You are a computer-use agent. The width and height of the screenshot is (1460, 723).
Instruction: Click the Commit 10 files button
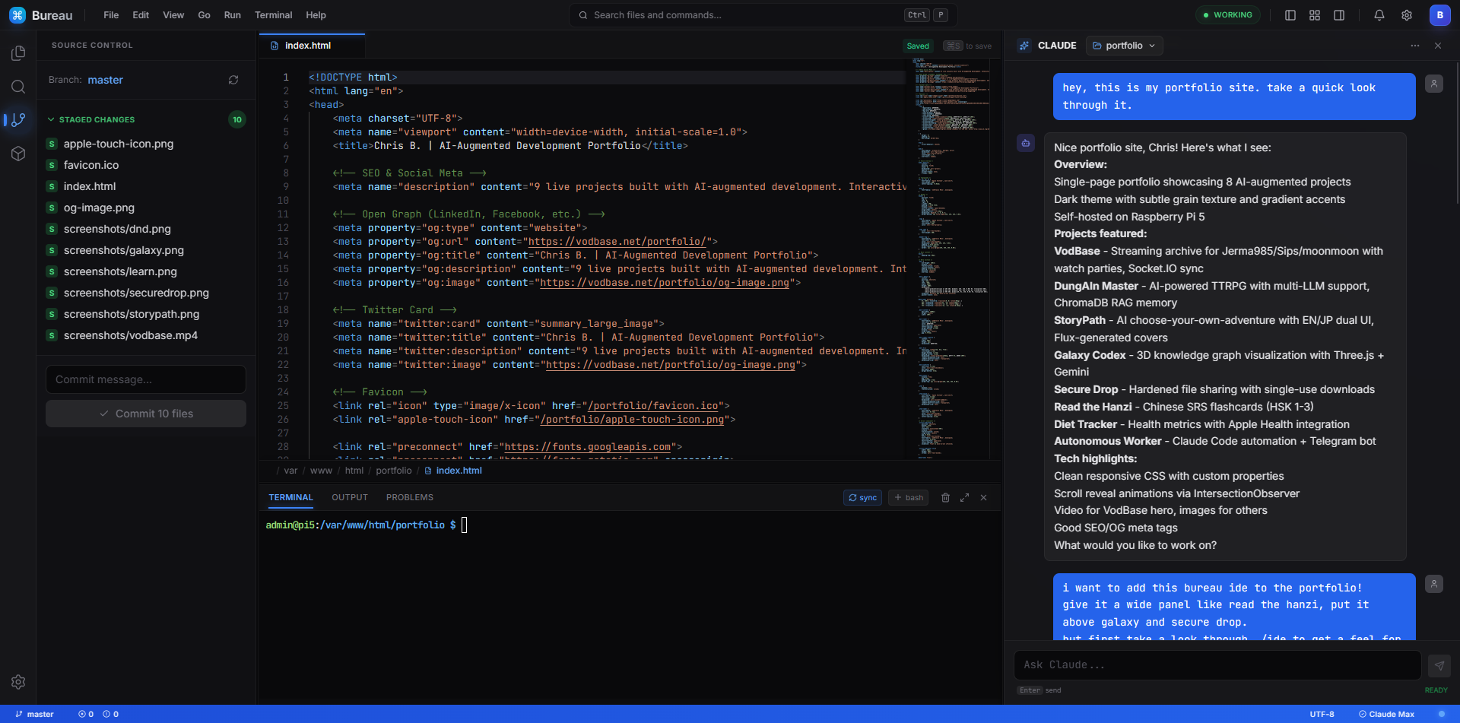tap(145, 413)
